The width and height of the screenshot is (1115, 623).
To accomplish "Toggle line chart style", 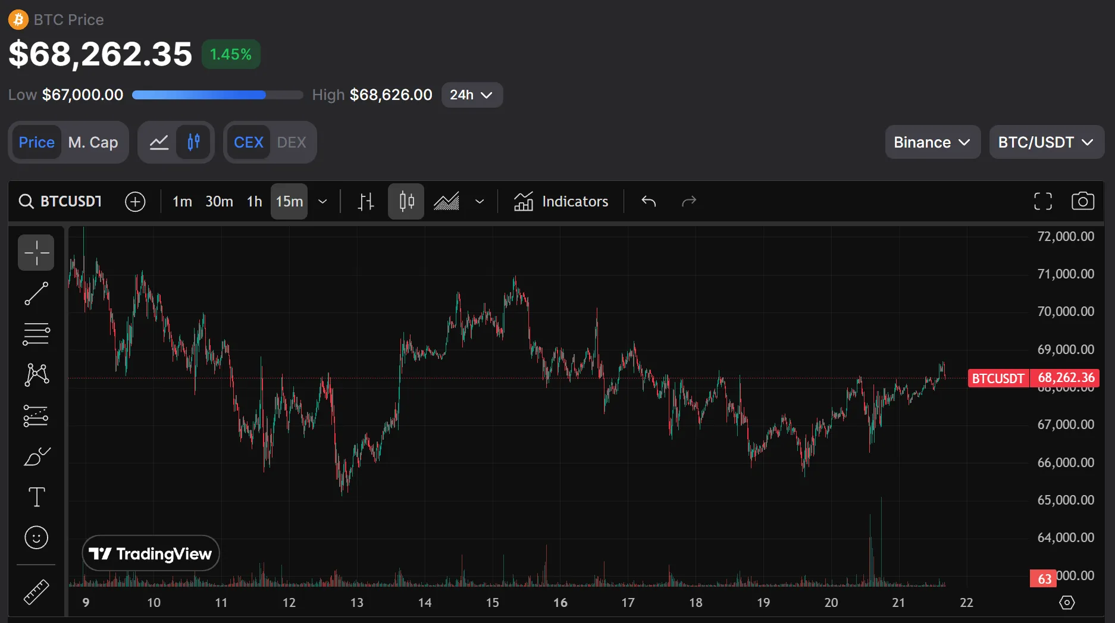I will click(158, 142).
